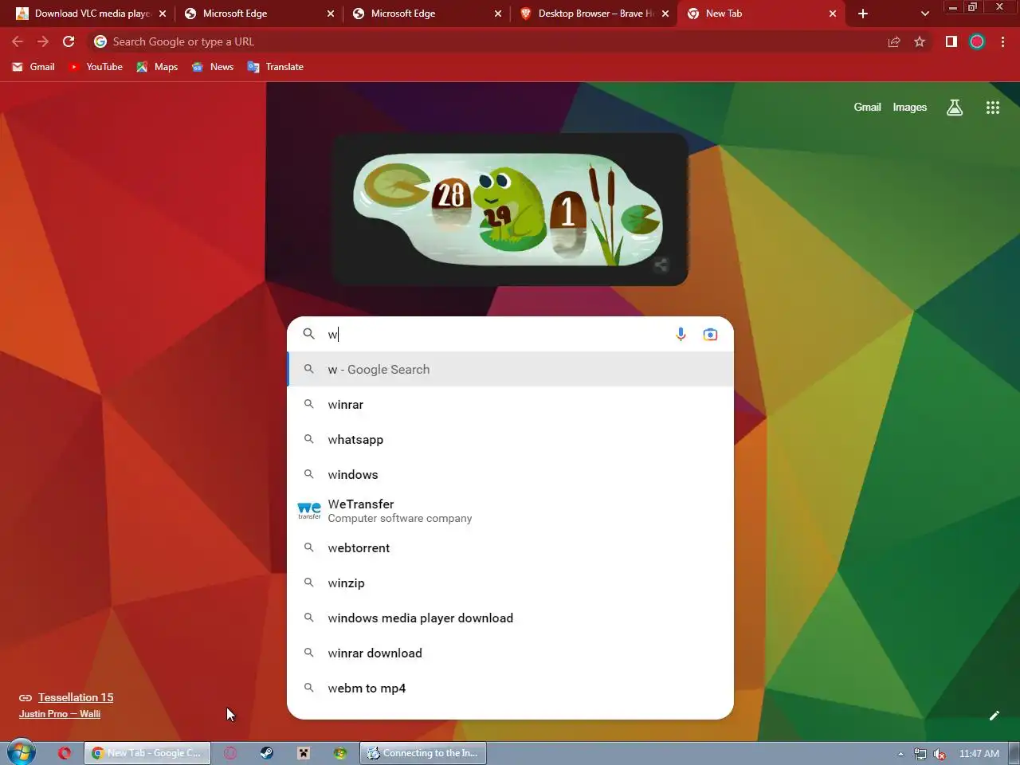Click Gmail link at top right of page

(x=867, y=107)
